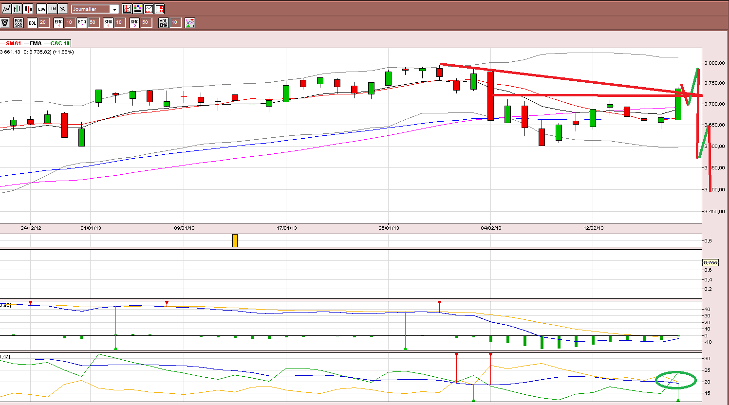Viewport: 729px width, 405px height.
Task: Expand the Journalier period dropdown arrow
Action: pyautogui.click(x=114, y=9)
